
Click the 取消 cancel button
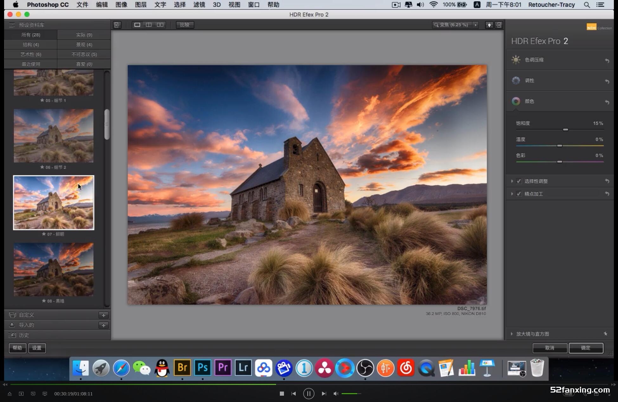pyautogui.click(x=550, y=348)
